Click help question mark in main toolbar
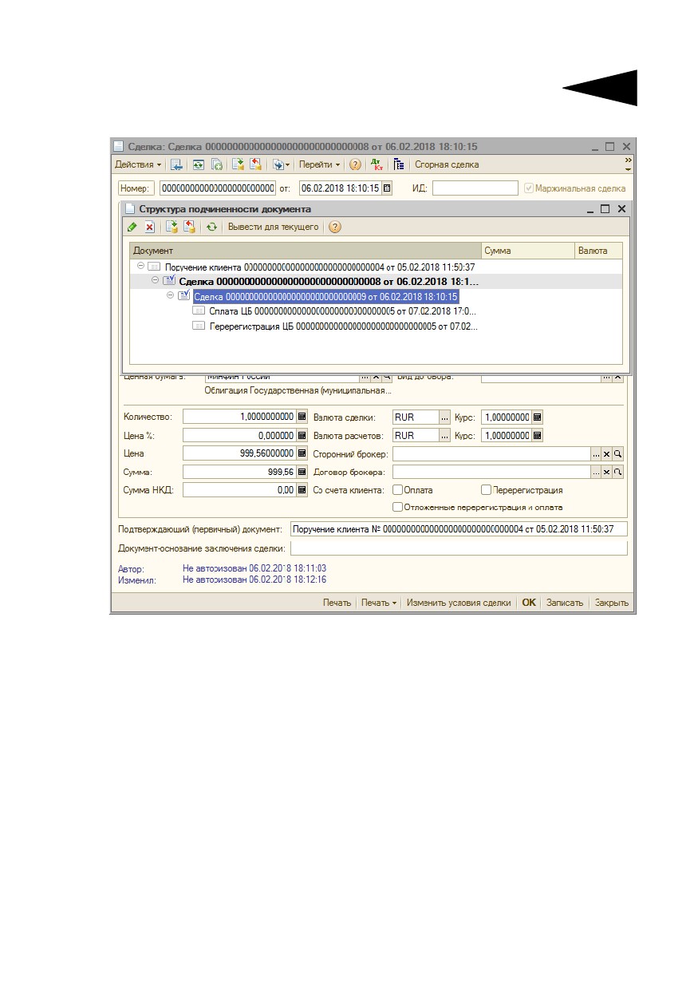This screenshot has height=989, width=698. click(x=355, y=164)
